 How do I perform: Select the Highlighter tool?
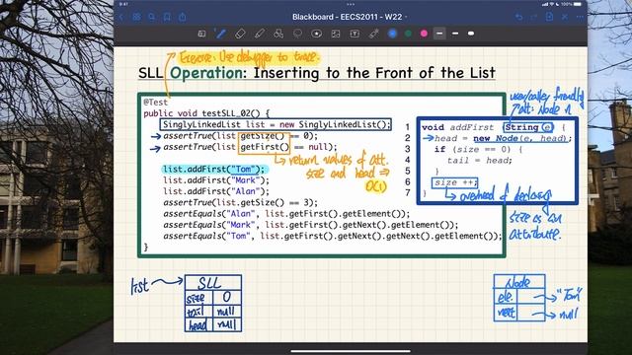260,34
